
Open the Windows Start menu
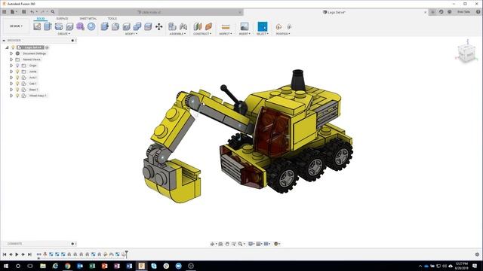5,266
